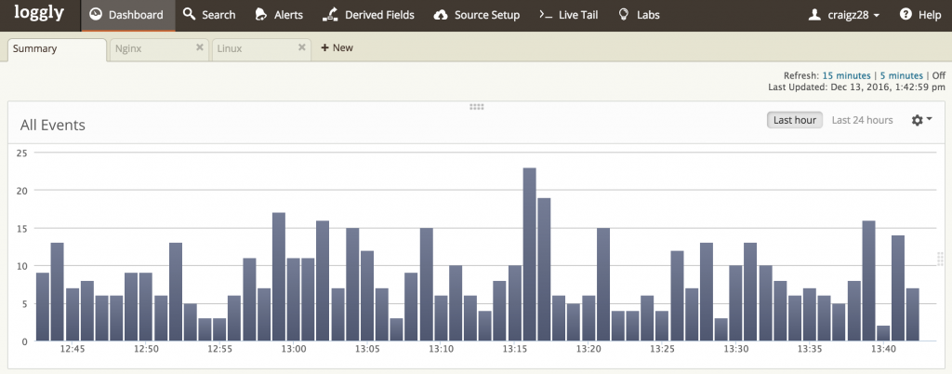Image resolution: width=952 pixels, height=374 pixels.
Task: Select the Last 24 hours range
Action: pyautogui.click(x=862, y=120)
